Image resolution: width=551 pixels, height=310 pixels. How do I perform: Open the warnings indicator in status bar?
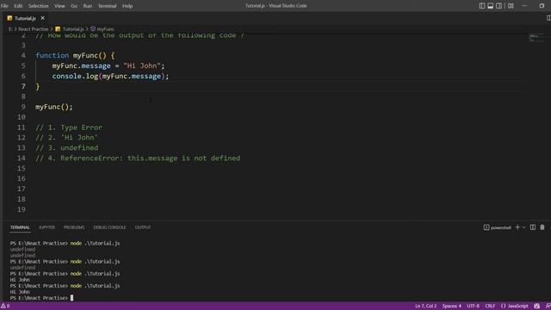coord(5,307)
